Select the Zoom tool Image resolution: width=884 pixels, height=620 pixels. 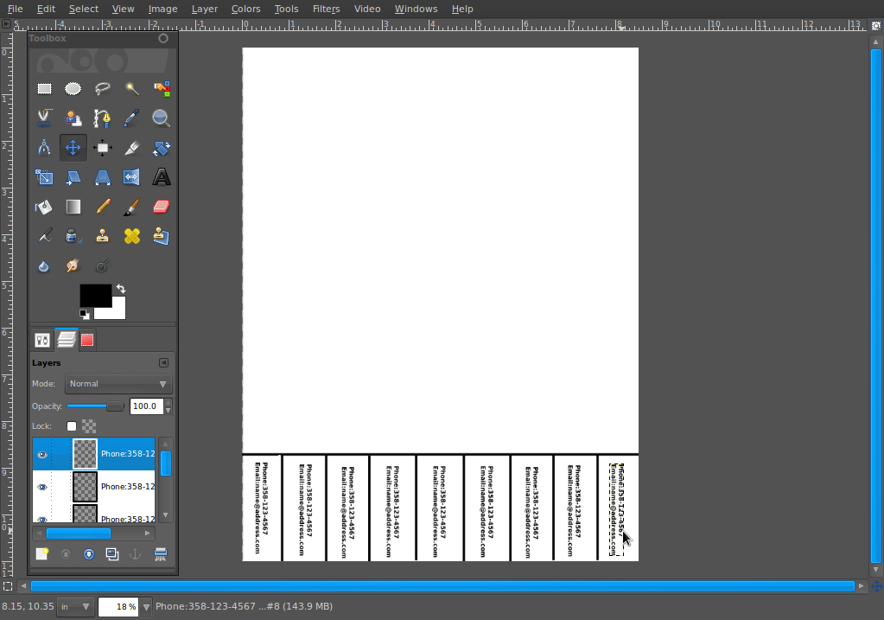[162, 118]
